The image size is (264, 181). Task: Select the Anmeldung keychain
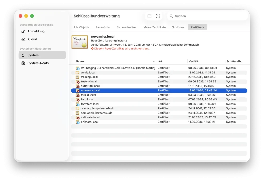click(42, 31)
